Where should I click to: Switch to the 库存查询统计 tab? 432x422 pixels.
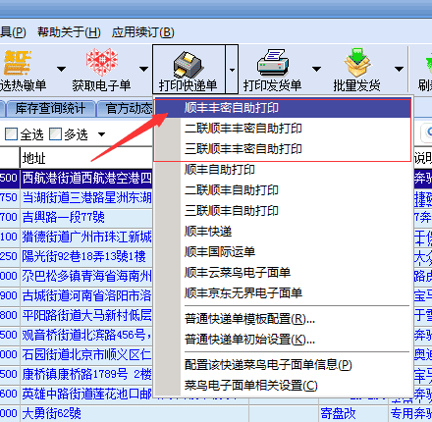50,109
